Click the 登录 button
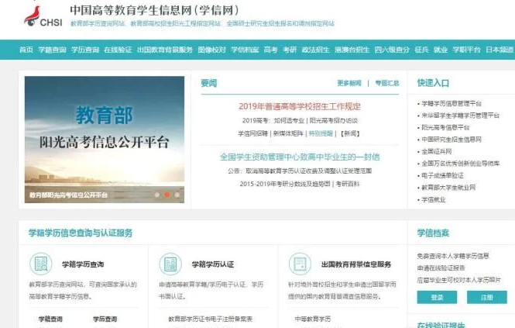The image size is (515, 328). pos(437,298)
